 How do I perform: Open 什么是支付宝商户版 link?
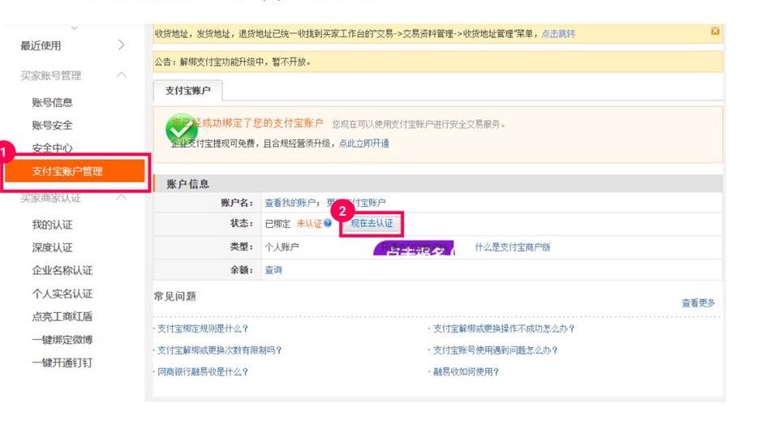coord(512,247)
